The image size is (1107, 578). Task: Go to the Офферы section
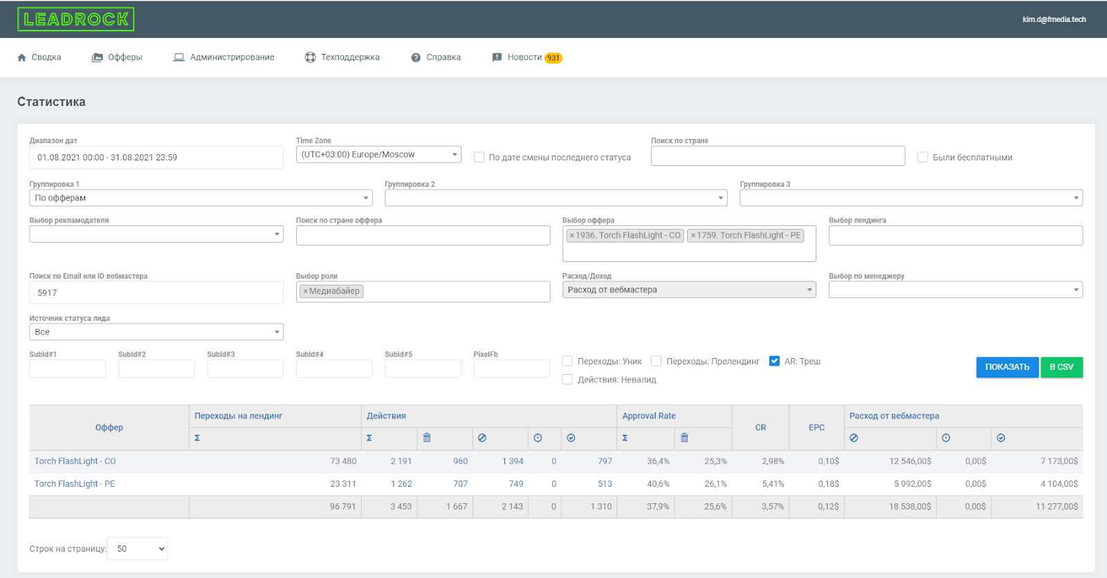point(117,57)
